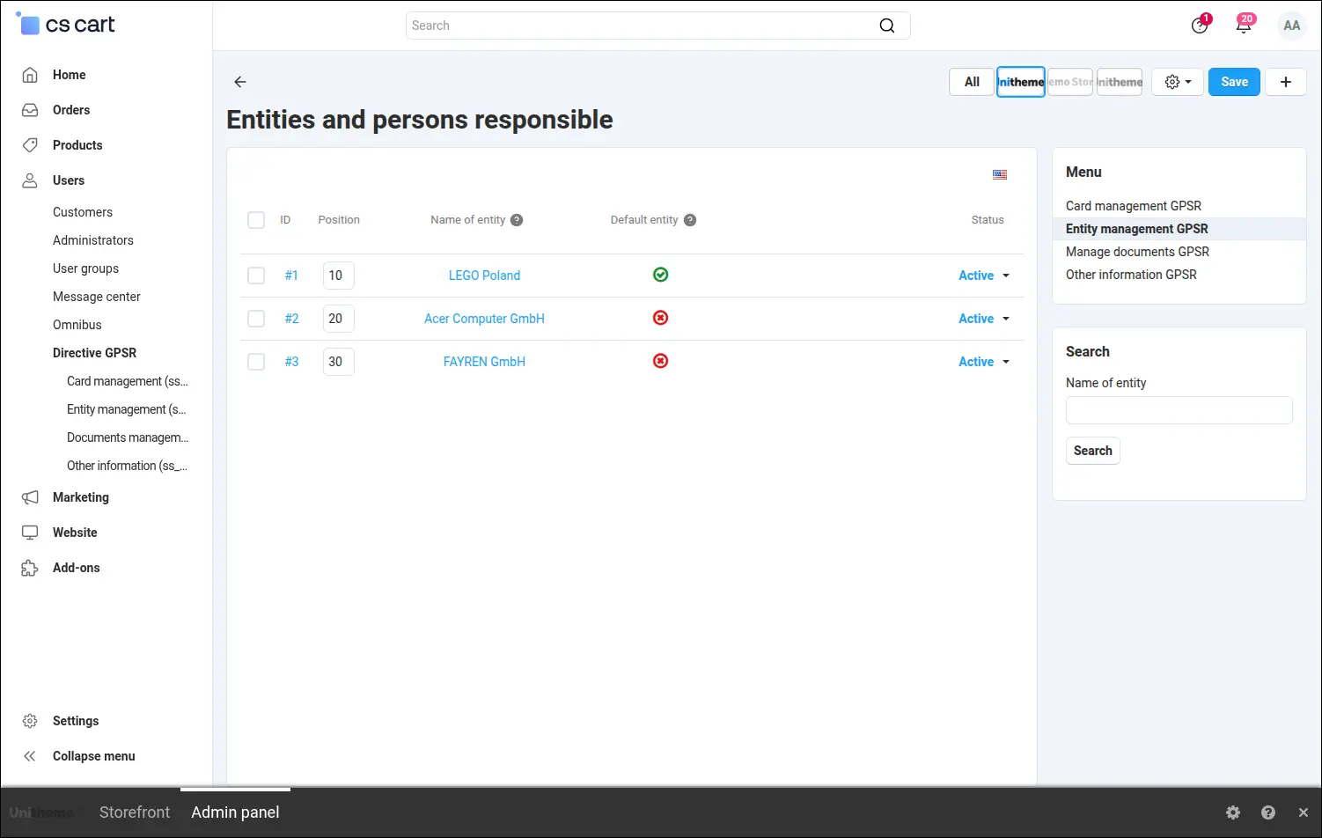Open Orders in the sidebar
1322x838 pixels.
point(71,110)
